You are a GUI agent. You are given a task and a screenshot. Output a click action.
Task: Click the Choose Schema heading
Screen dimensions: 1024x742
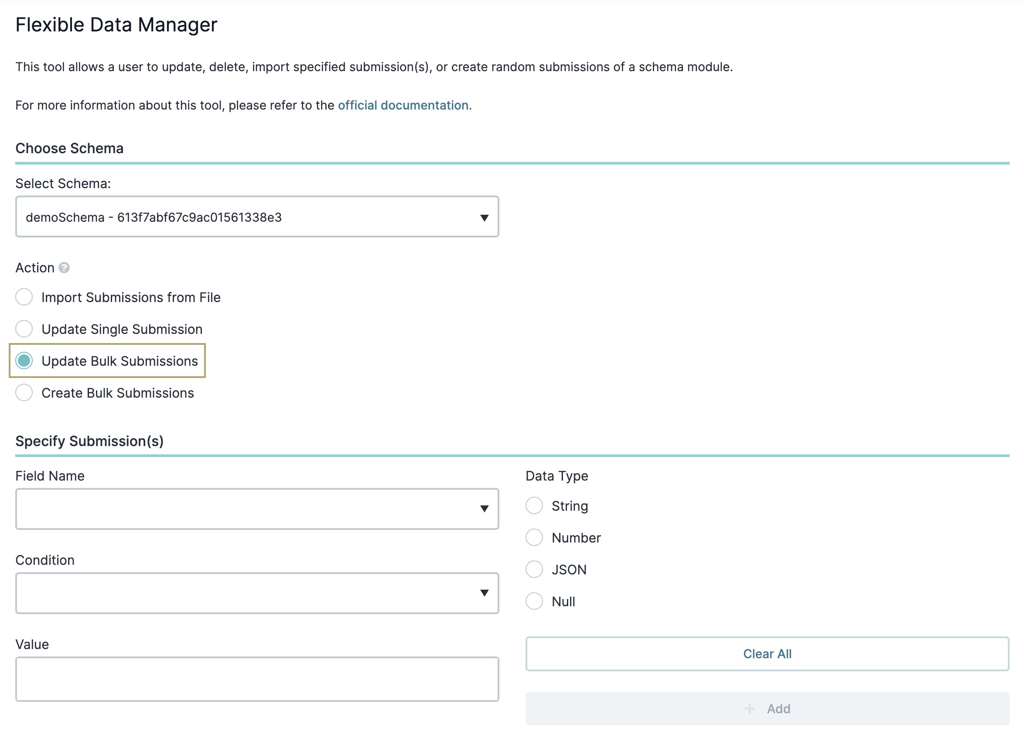[x=69, y=148]
